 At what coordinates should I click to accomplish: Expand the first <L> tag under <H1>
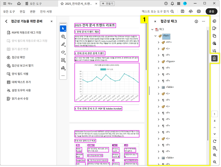pyautogui.click(x=159, y=49)
